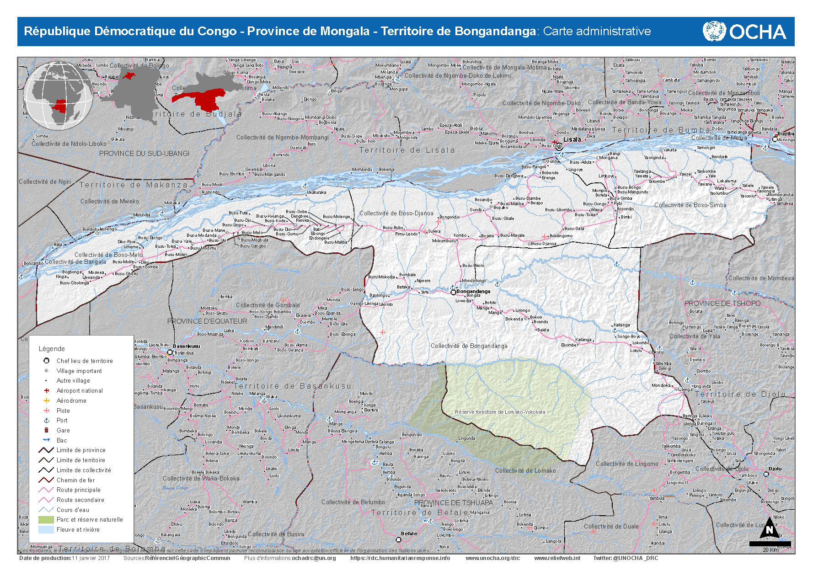This screenshot has height=571, width=813.
Task: Click the Parc et réserve naturelle green swatch
Action: 46,520
